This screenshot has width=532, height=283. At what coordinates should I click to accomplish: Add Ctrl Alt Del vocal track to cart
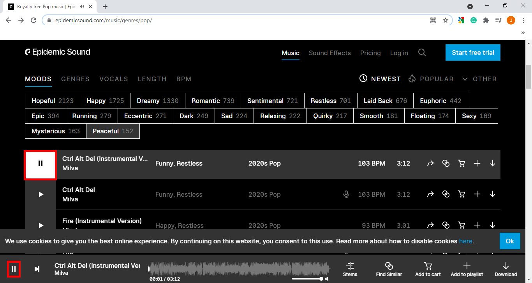pyautogui.click(x=462, y=194)
